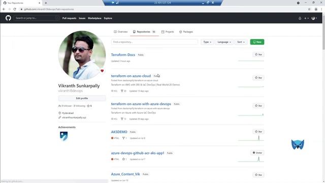Open the 1 follower link
The image size is (325, 183).
(x=65, y=106)
